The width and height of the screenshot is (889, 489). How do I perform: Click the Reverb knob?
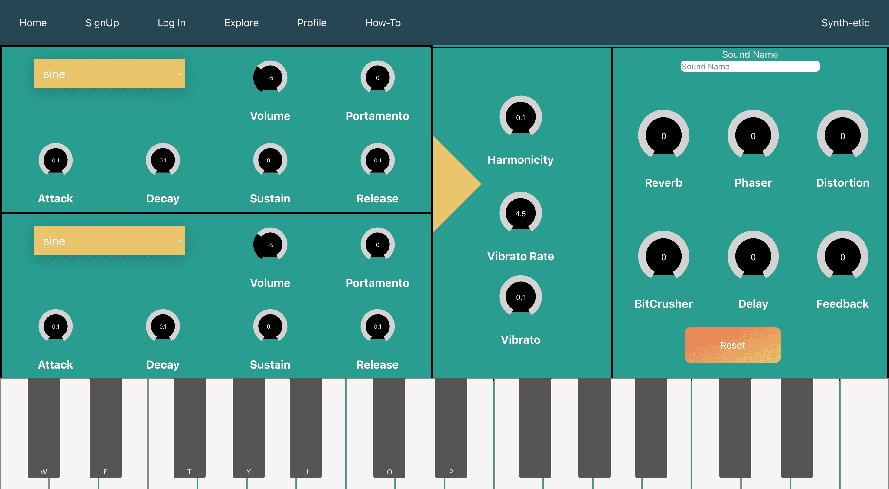[x=663, y=136]
